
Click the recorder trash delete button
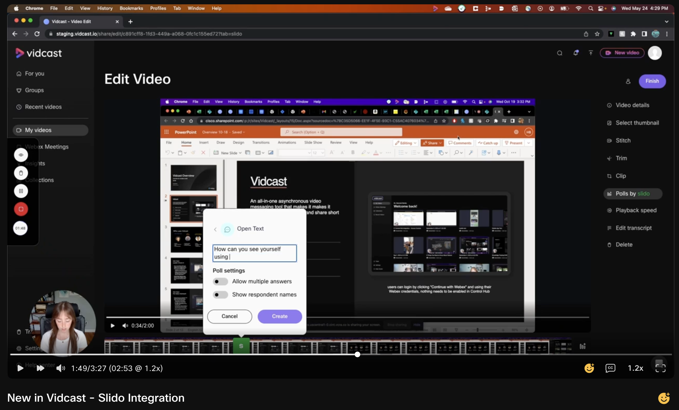21,173
